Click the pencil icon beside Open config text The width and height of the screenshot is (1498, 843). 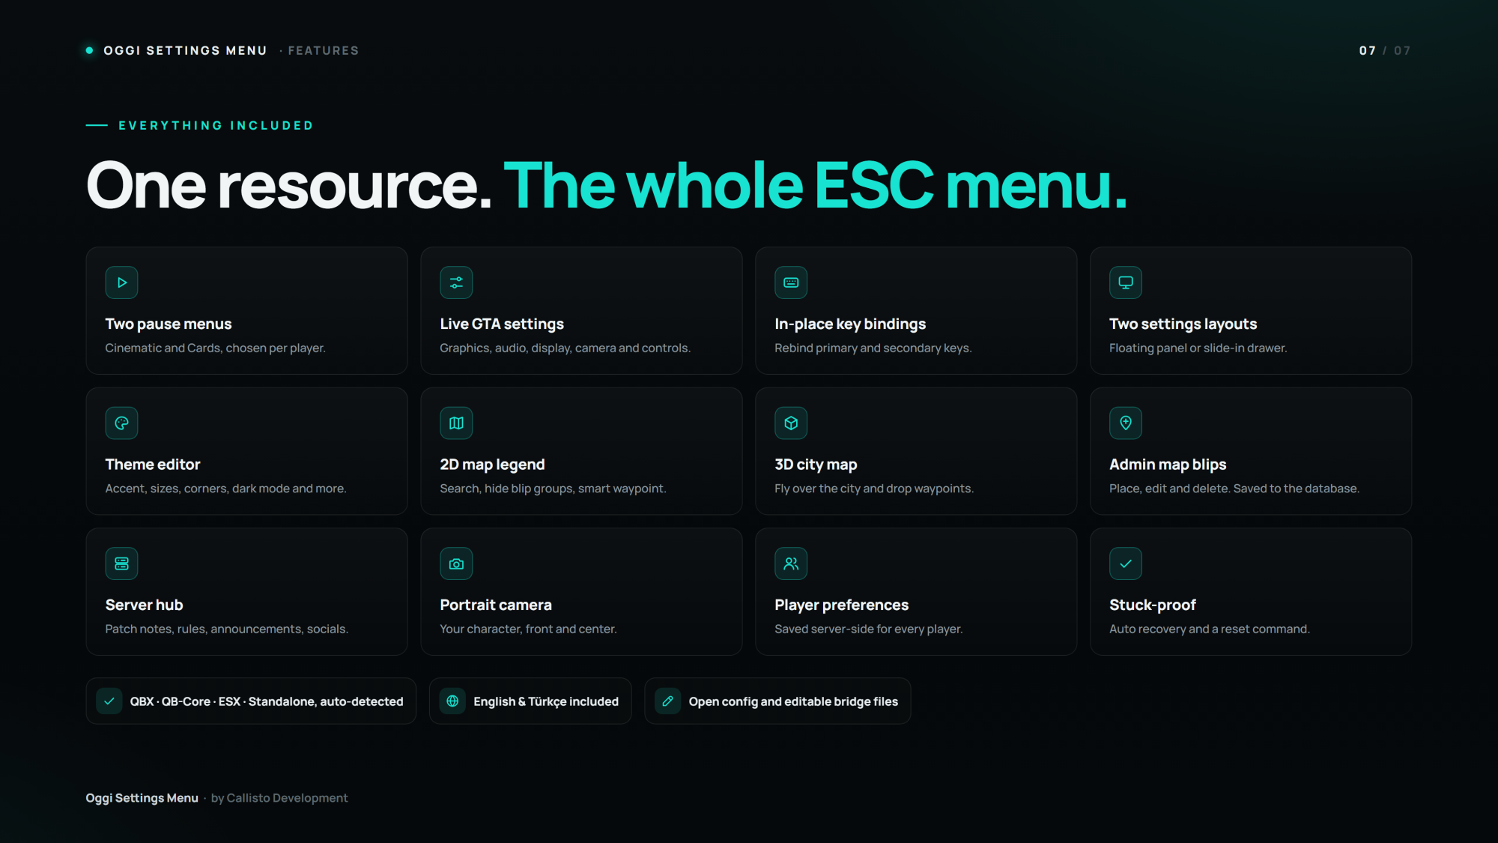tap(668, 701)
